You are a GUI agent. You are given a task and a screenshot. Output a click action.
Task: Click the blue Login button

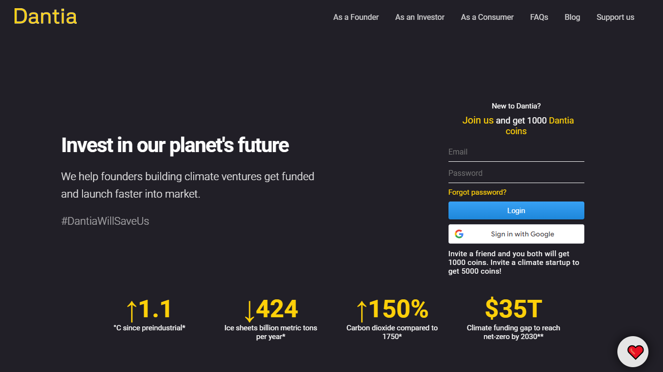(x=516, y=211)
